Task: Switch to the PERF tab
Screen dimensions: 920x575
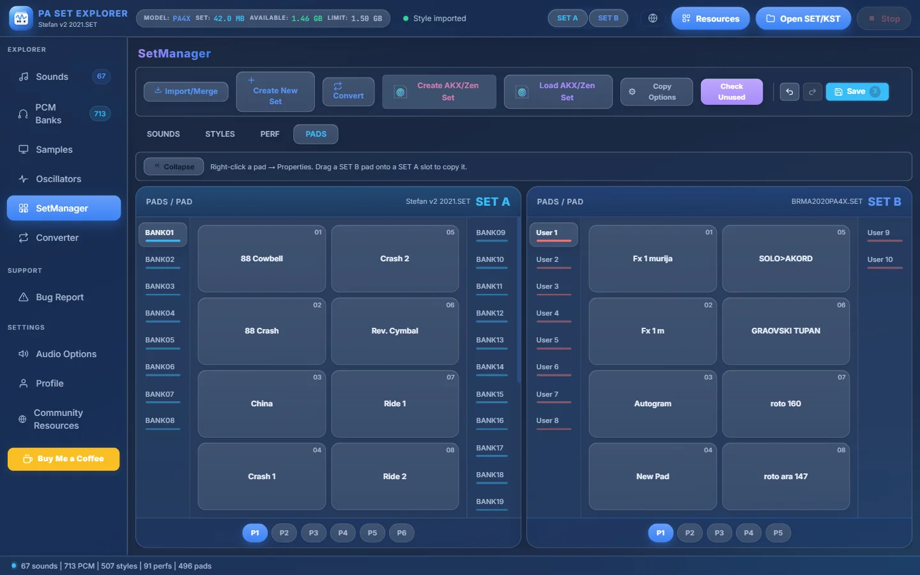Action: pyautogui.click(x=270, y=134)
